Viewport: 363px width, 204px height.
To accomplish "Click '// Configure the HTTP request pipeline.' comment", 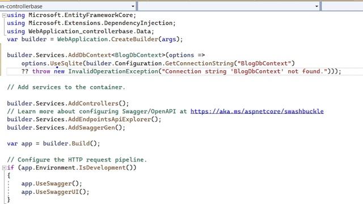I will tap(77, 160).
